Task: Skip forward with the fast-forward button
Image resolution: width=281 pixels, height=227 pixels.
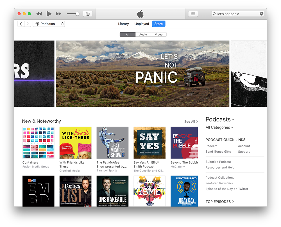Action: [x=59, y=14]
